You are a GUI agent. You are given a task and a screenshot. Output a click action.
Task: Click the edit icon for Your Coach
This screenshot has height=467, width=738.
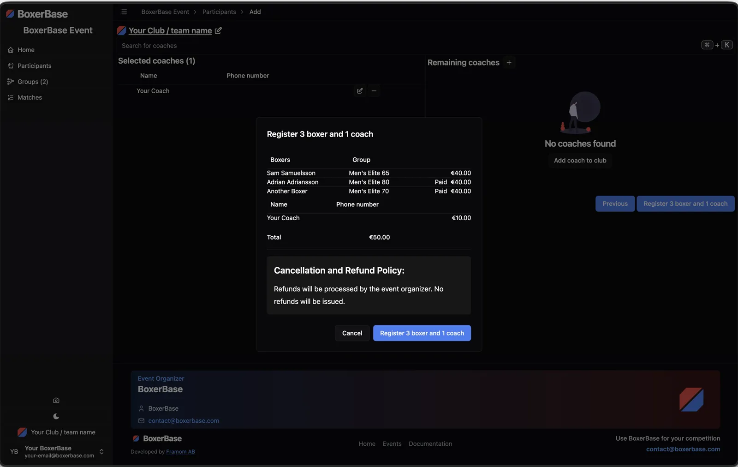click(x=360, y=91)
